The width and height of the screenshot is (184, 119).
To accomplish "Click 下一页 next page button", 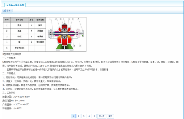I will (x=102, y=116).
